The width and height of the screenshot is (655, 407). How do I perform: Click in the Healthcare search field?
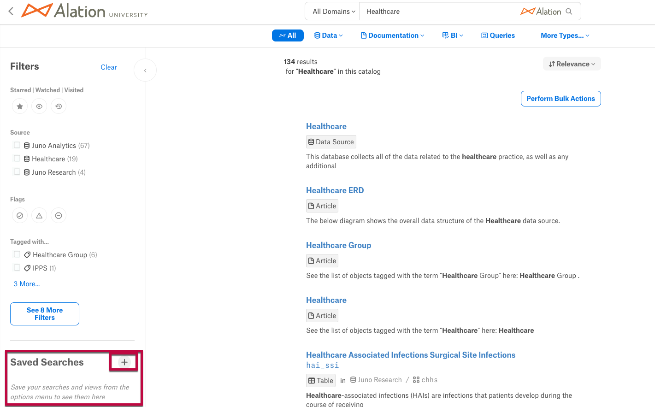pyautogui.click(x=438, y=12)
